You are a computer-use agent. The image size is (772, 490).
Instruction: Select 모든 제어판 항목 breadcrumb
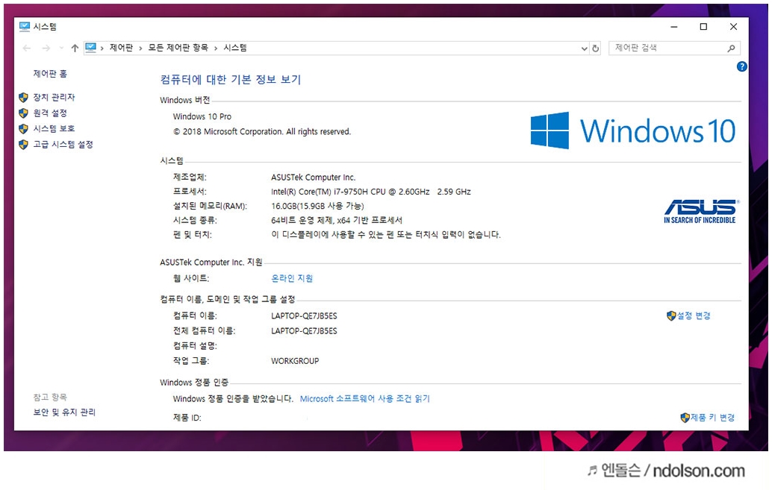178,48
